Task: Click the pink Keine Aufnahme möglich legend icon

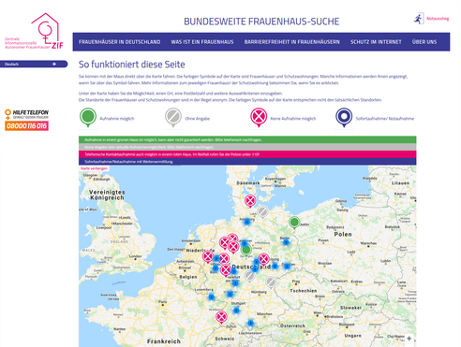Action: point(259,118)
